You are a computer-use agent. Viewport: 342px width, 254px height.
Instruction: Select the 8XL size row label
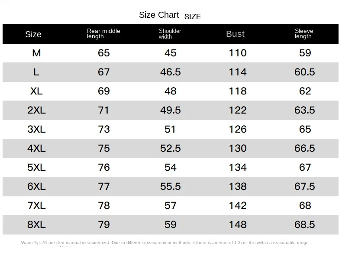click(x=36, y=225)
